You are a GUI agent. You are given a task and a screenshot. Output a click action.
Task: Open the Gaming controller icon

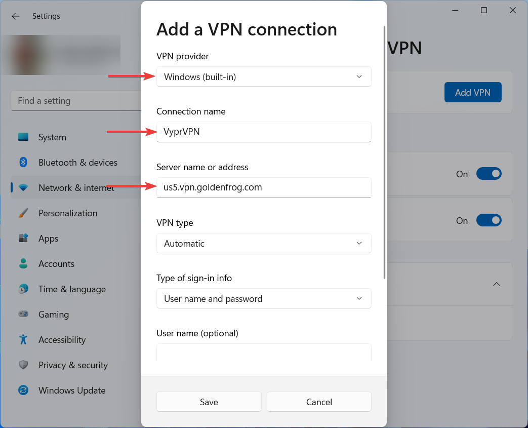point(23,315)
